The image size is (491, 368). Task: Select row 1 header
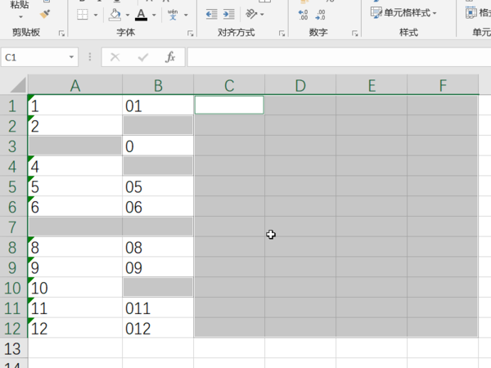point(13,105)
